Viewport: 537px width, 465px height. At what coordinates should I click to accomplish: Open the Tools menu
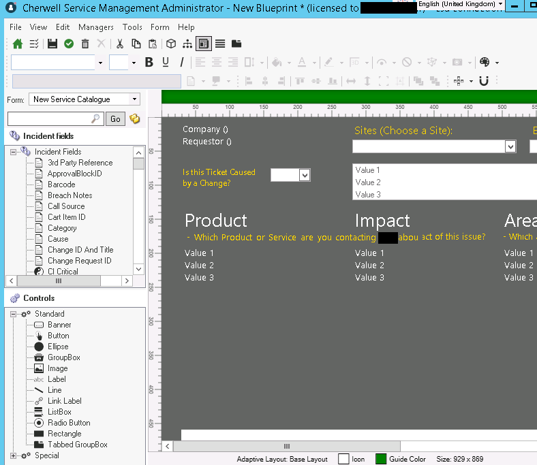[x=132, y=27]
